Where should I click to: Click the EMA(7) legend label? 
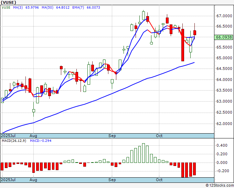pos(78,8)
